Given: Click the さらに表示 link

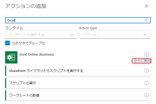Looking at the screenshot, I should [x=142, y=61].
